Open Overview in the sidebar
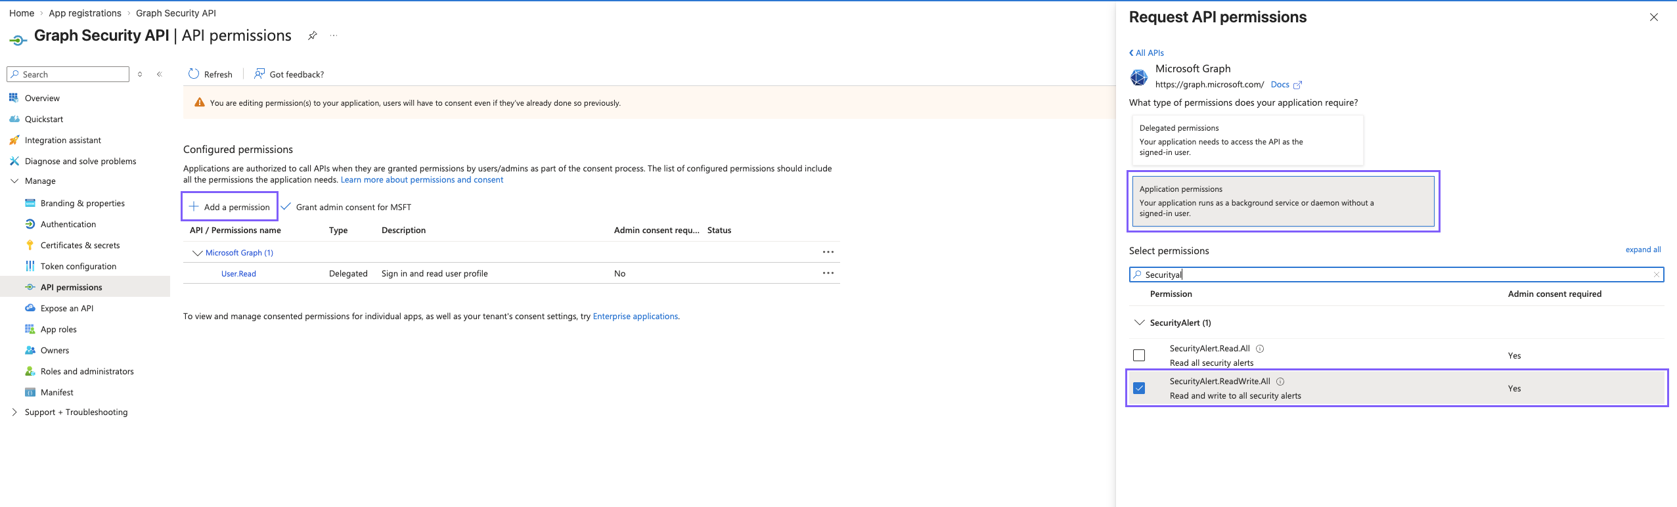1677x507 pixels. (42, 98)
